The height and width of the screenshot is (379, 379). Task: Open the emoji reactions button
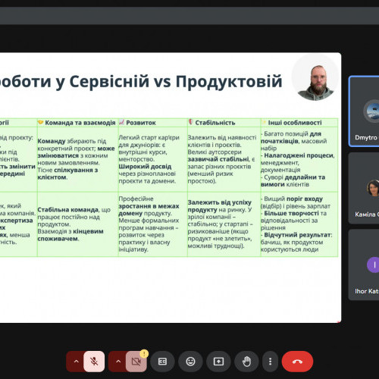[190, 362]
